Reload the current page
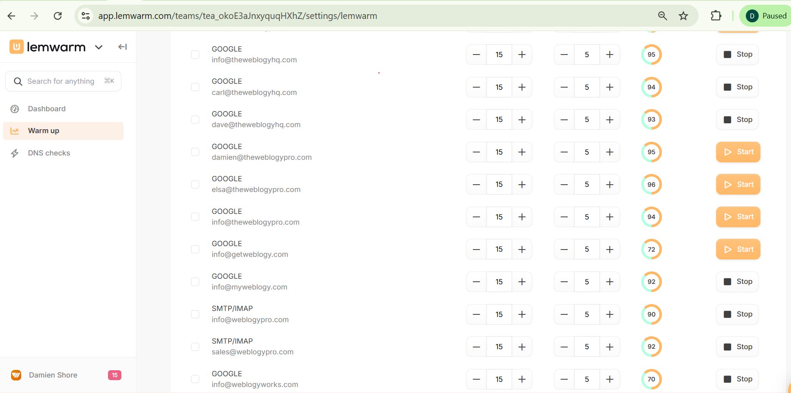This screenshot has width=791, height=393. 57,16
